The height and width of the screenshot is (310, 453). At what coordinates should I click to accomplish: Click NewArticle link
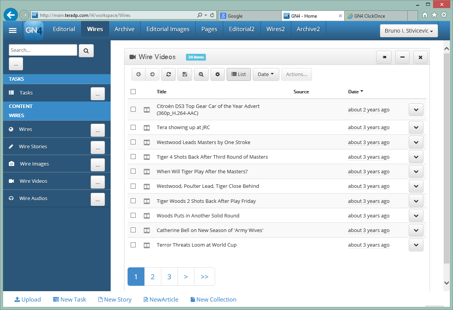click(x=161, y=300)
